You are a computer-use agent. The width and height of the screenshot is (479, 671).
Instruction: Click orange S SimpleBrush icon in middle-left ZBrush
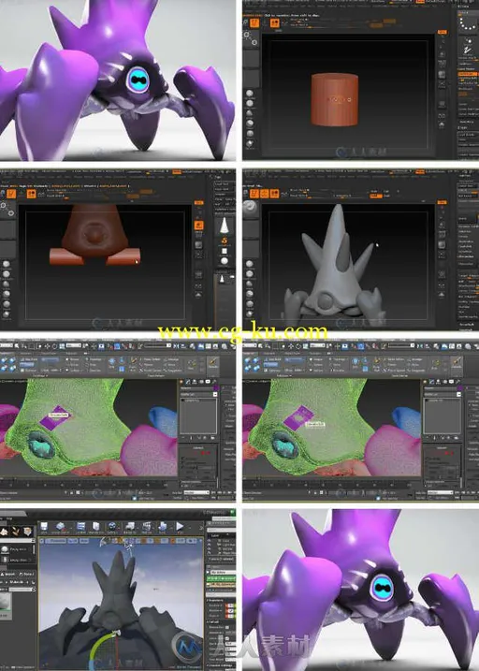pyautogui.click(x=225, y=241)
